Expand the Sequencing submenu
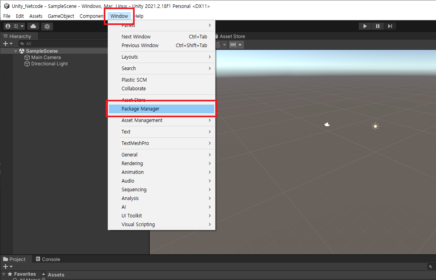 tap(162, 189)
